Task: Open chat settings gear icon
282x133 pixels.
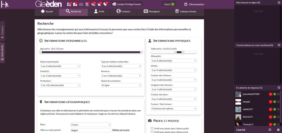Action: [278, 130]
